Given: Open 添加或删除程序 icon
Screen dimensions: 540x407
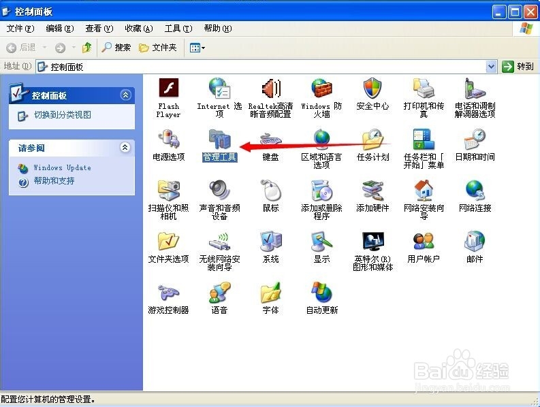Looking at the screenshot, I should click(x=321, y=190).
